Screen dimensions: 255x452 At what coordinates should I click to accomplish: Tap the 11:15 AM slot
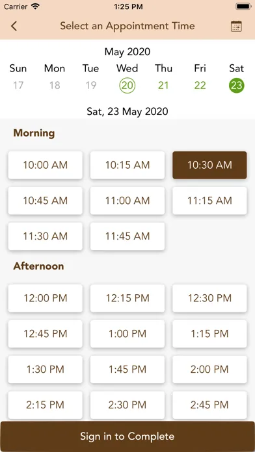pos(209,201)
